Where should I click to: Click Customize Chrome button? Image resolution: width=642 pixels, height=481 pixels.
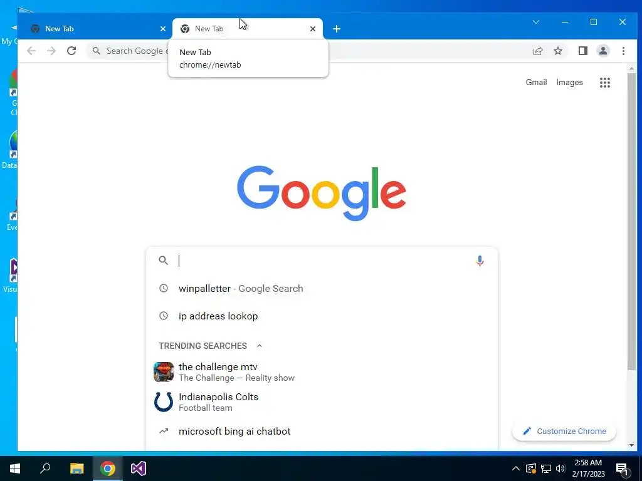point(564,432)
